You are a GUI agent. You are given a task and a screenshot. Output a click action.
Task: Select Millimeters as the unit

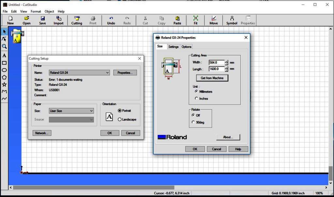tap(196, 91)
